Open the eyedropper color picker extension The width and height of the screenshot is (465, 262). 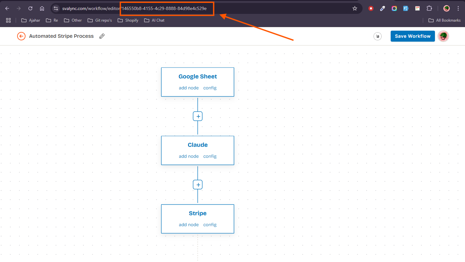(x=383, y=8)
